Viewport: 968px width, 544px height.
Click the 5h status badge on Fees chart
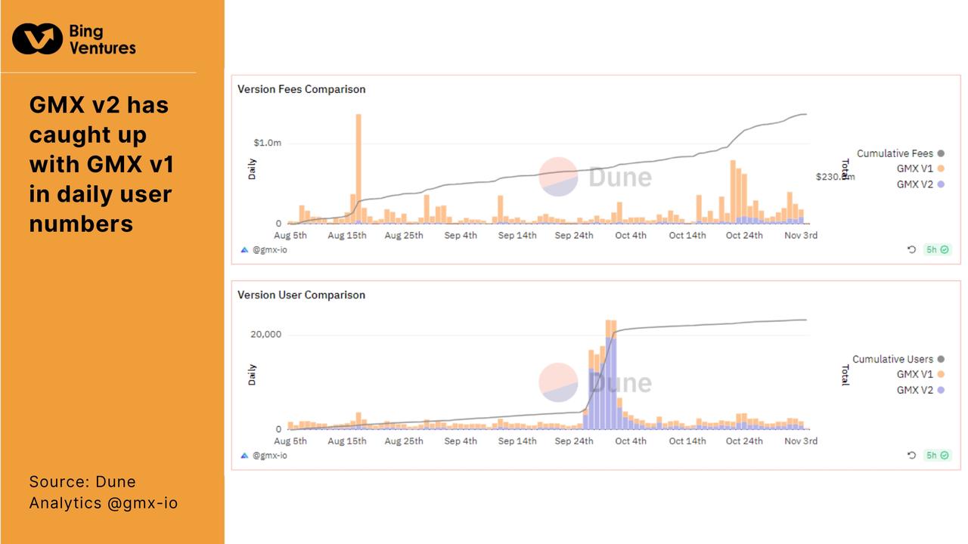pyautogui.click(x=937, y=249)
